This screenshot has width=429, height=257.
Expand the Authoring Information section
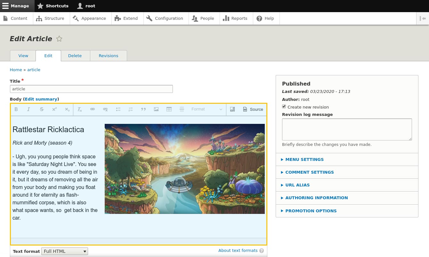pyautogui.click(x=347, y=198)
